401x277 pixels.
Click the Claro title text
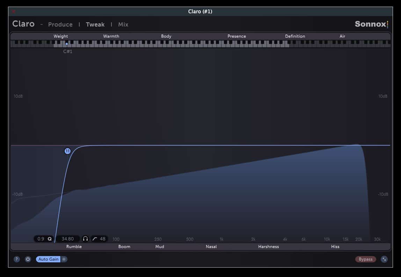[x=23, y=24]
